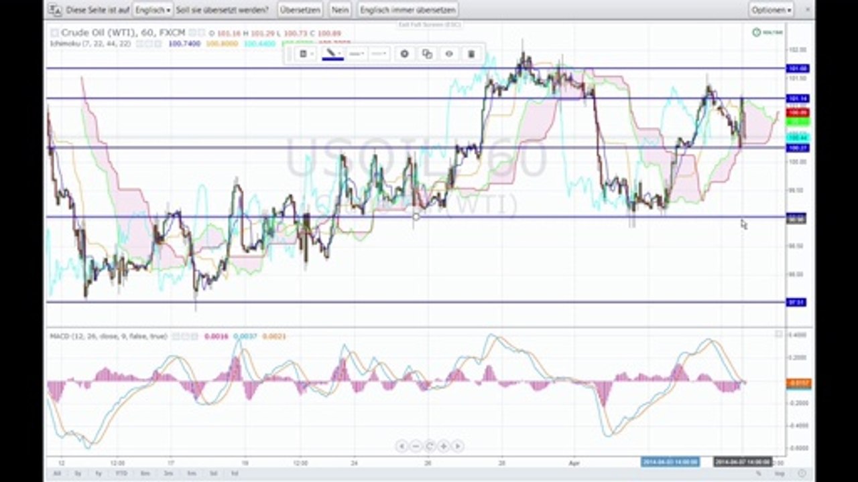Toggle percent scale button
858x482 pixels.
pos(759,473)
